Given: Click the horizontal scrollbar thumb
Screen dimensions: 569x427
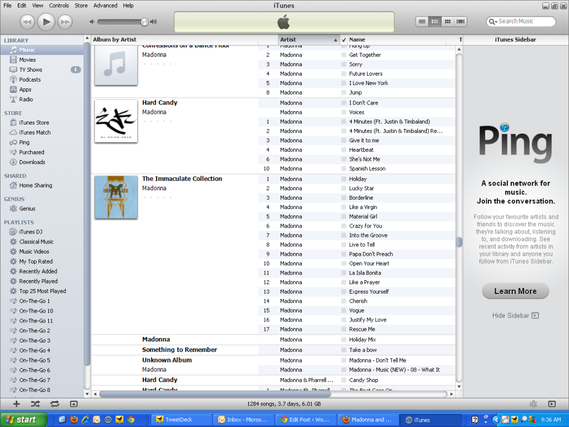Looking at the screenshot, I should tap(215, 394).
